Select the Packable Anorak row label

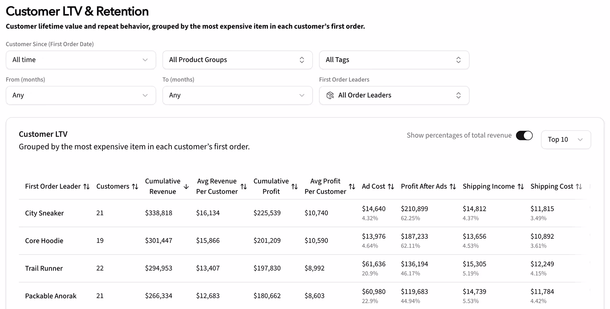(51, 296)
